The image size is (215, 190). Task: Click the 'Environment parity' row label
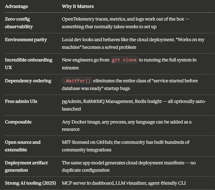coord(26,40)
